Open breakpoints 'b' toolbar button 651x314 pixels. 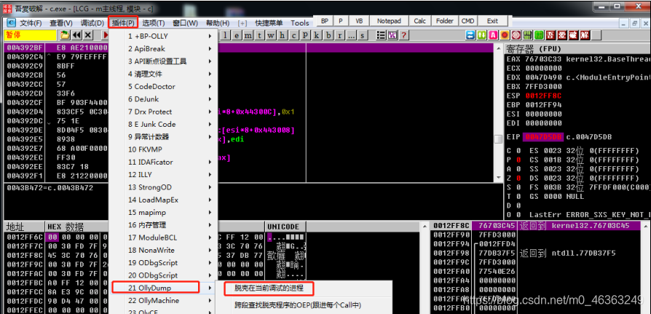click(x=328, y=35)
